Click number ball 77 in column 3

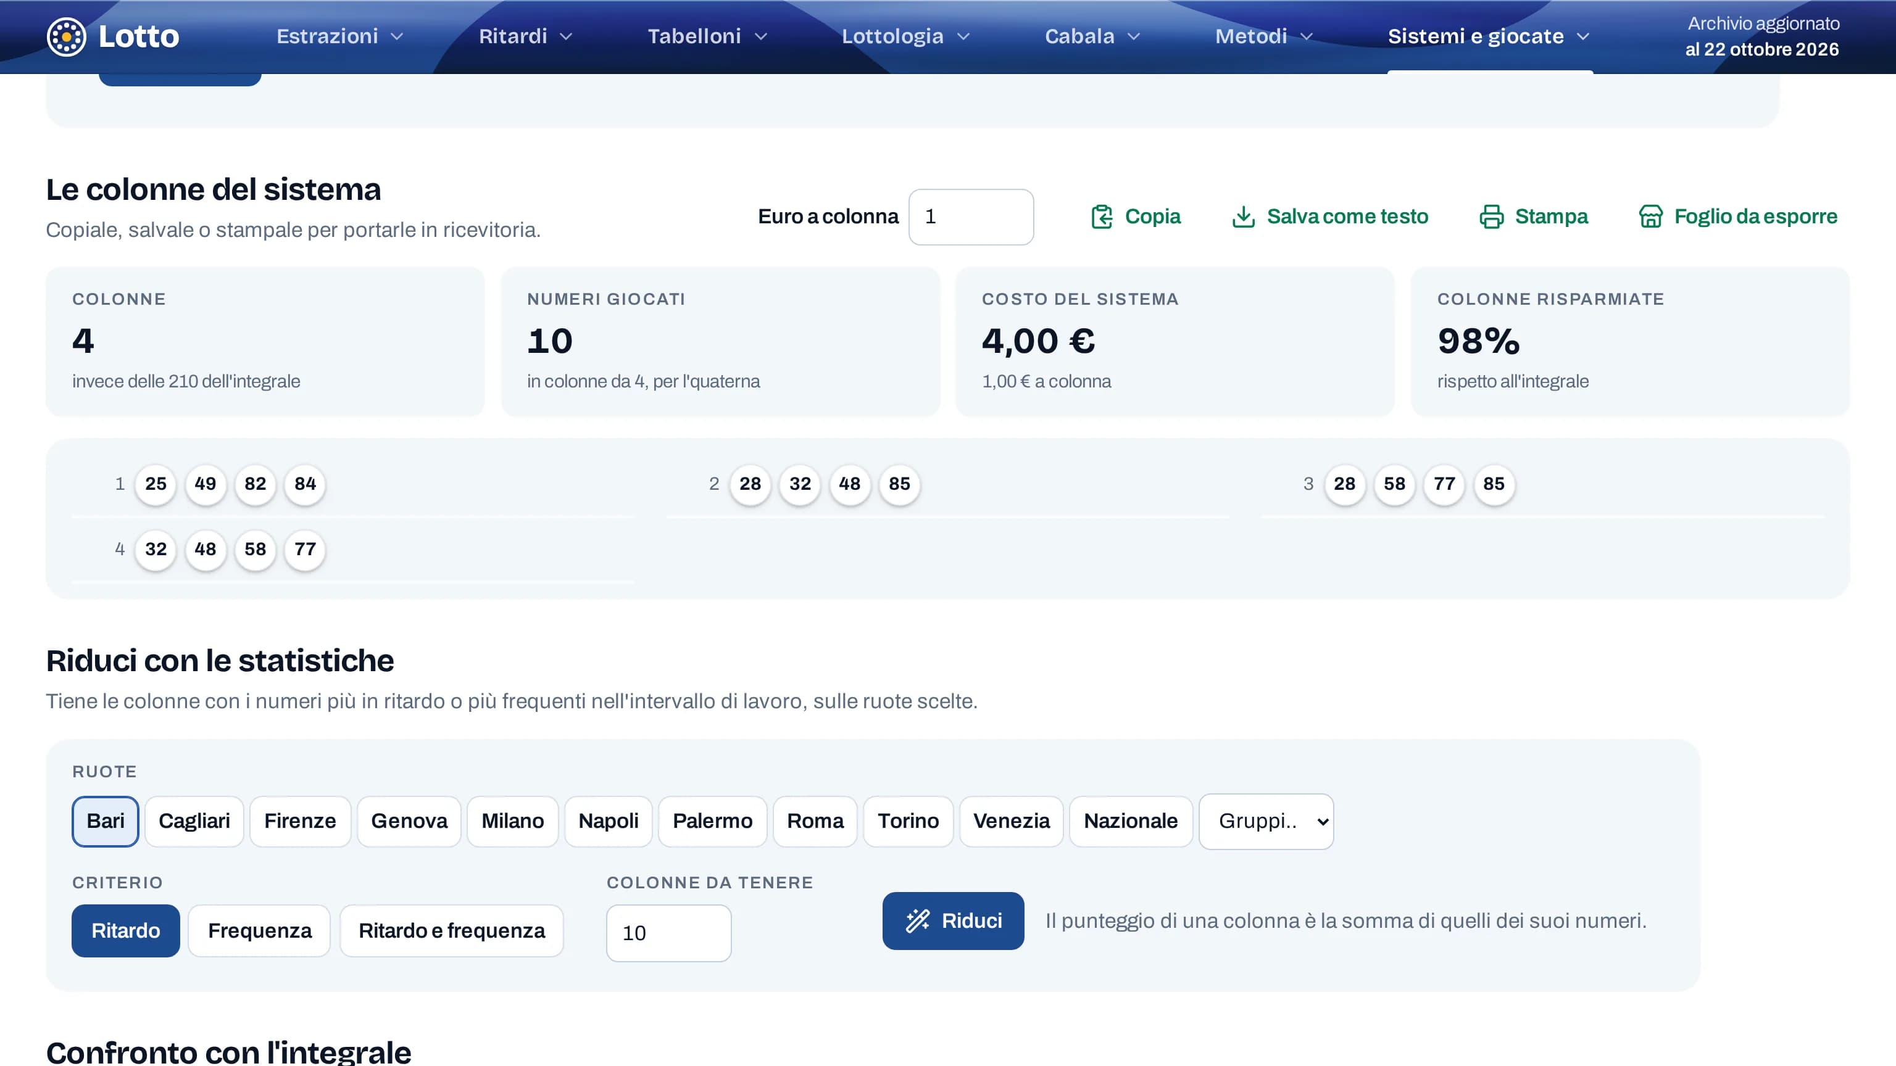1444,484
